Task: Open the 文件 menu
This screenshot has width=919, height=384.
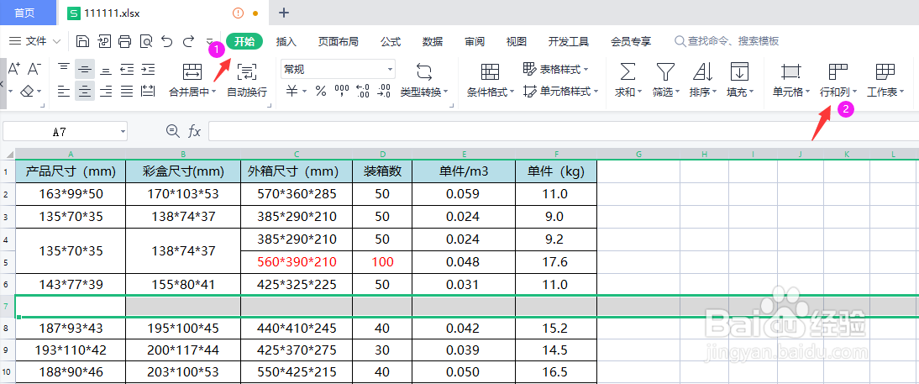Action: click(x=35, y=41)
